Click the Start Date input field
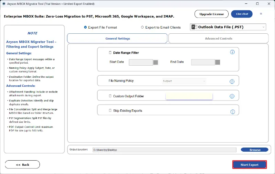 (x=141, y=62)
